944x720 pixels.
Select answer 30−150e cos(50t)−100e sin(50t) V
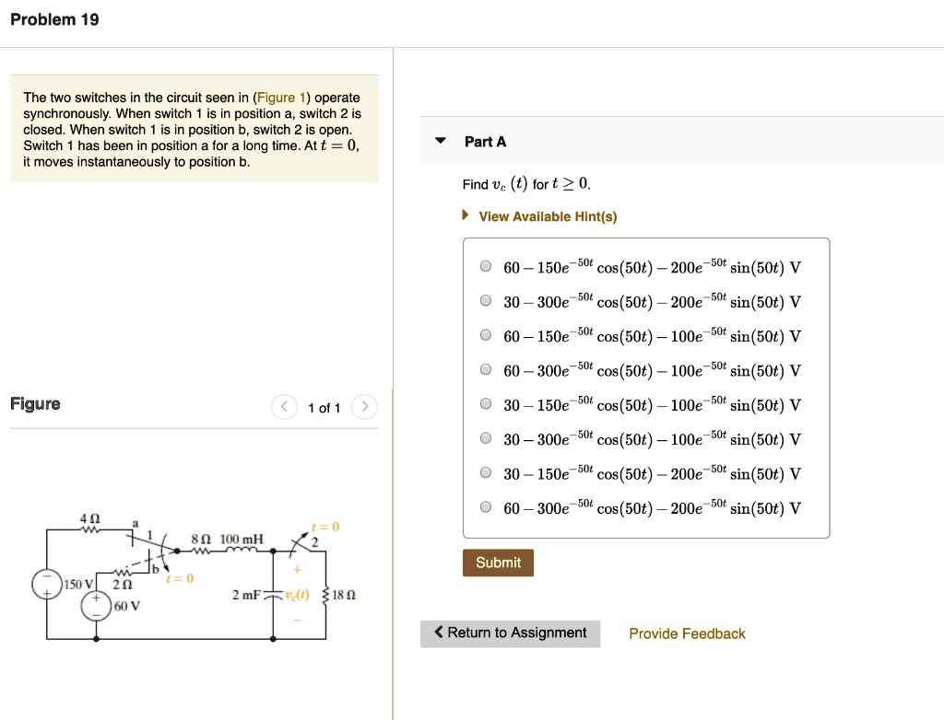tap(485, 403)
